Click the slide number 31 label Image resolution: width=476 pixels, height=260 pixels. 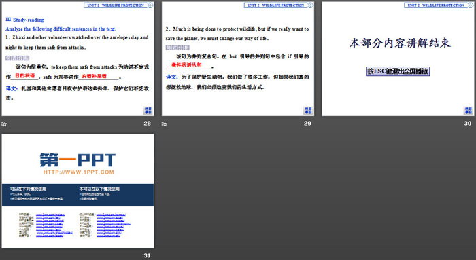coord(148,255)
